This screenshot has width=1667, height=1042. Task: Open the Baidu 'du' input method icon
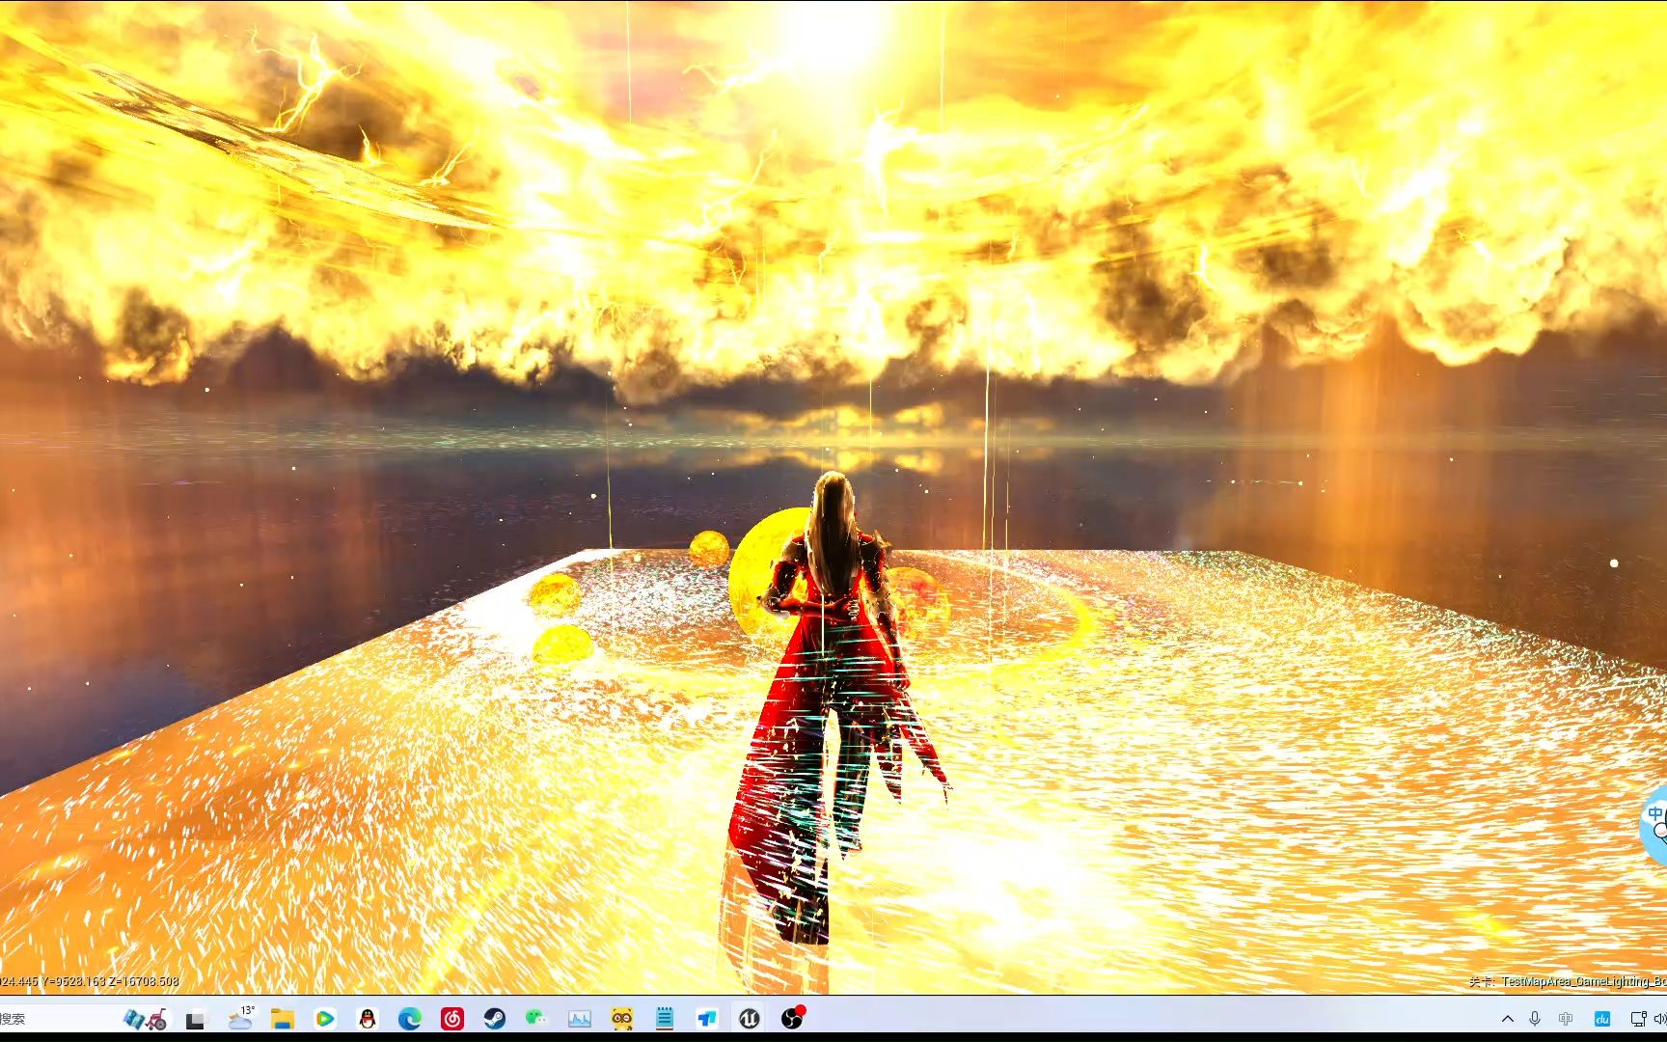point(1602,1019)
